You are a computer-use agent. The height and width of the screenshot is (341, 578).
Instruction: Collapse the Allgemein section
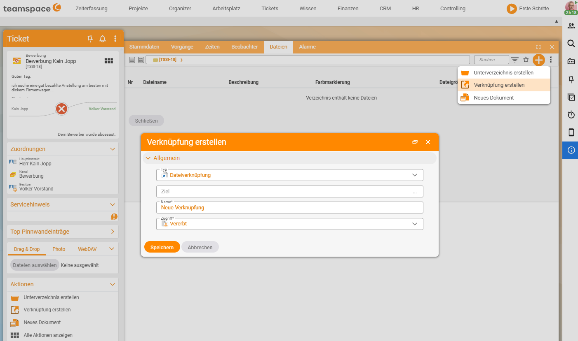click(148, 158)
